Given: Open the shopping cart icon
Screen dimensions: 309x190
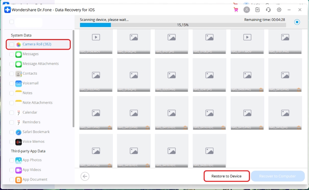Looking at the screenshot, I should (236, 10).
